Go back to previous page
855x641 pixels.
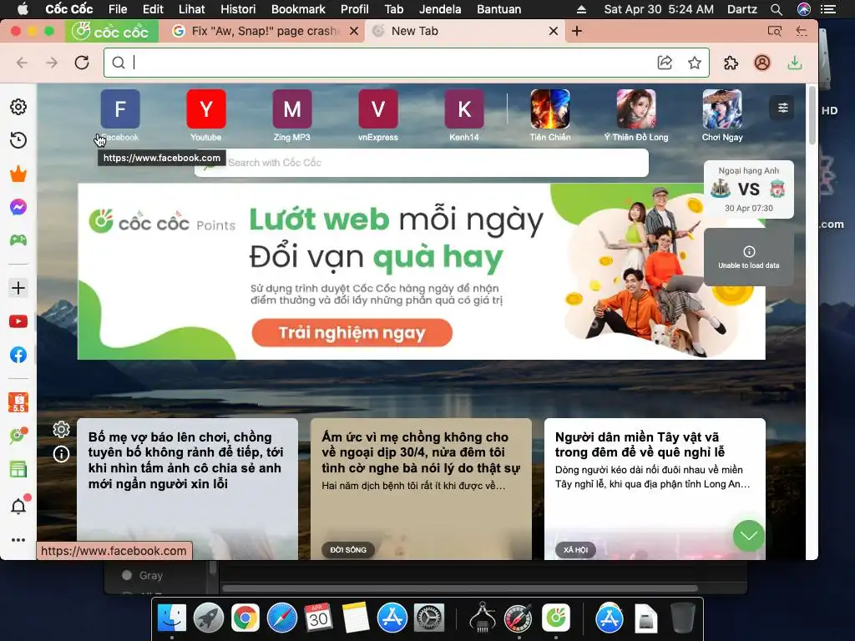[x=23, y=63]
